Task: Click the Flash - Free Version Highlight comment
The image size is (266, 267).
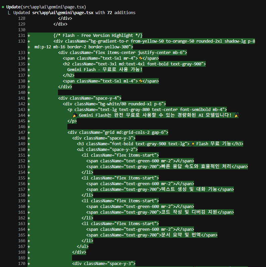Action: click(98, 36)
